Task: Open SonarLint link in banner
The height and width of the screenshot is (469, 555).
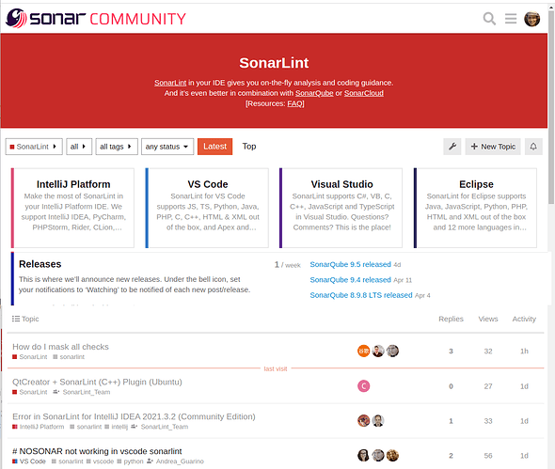Action: [x=170, y=83]
